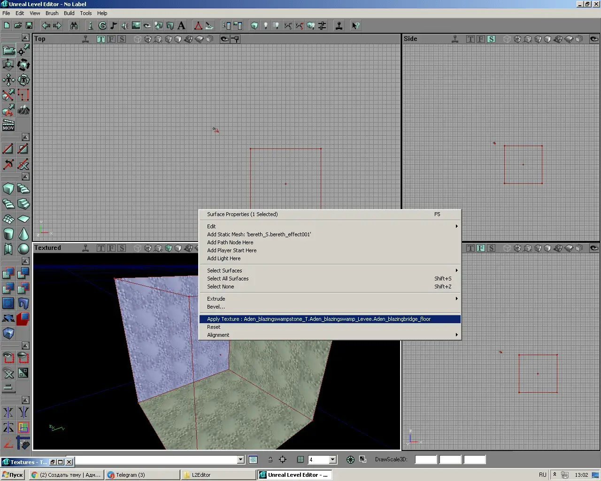This screenshot has height=481, width=601.
Task: Collapse the camera tools group arrow
Action: pyautogui.click(x=25, y=37)
